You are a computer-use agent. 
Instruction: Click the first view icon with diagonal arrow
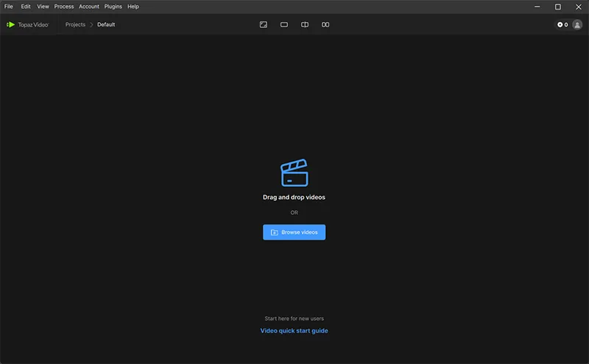[x=263, y=25]
